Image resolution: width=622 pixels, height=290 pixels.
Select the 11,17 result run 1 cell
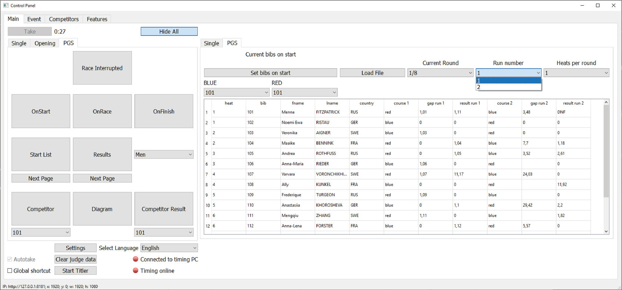(x=470, y=174)
